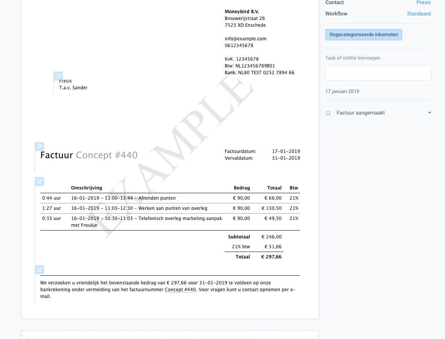Click the bold total € 297,66 in the totals
The width and height of the screenshot is (445, 339).
(x=271, y=257)
